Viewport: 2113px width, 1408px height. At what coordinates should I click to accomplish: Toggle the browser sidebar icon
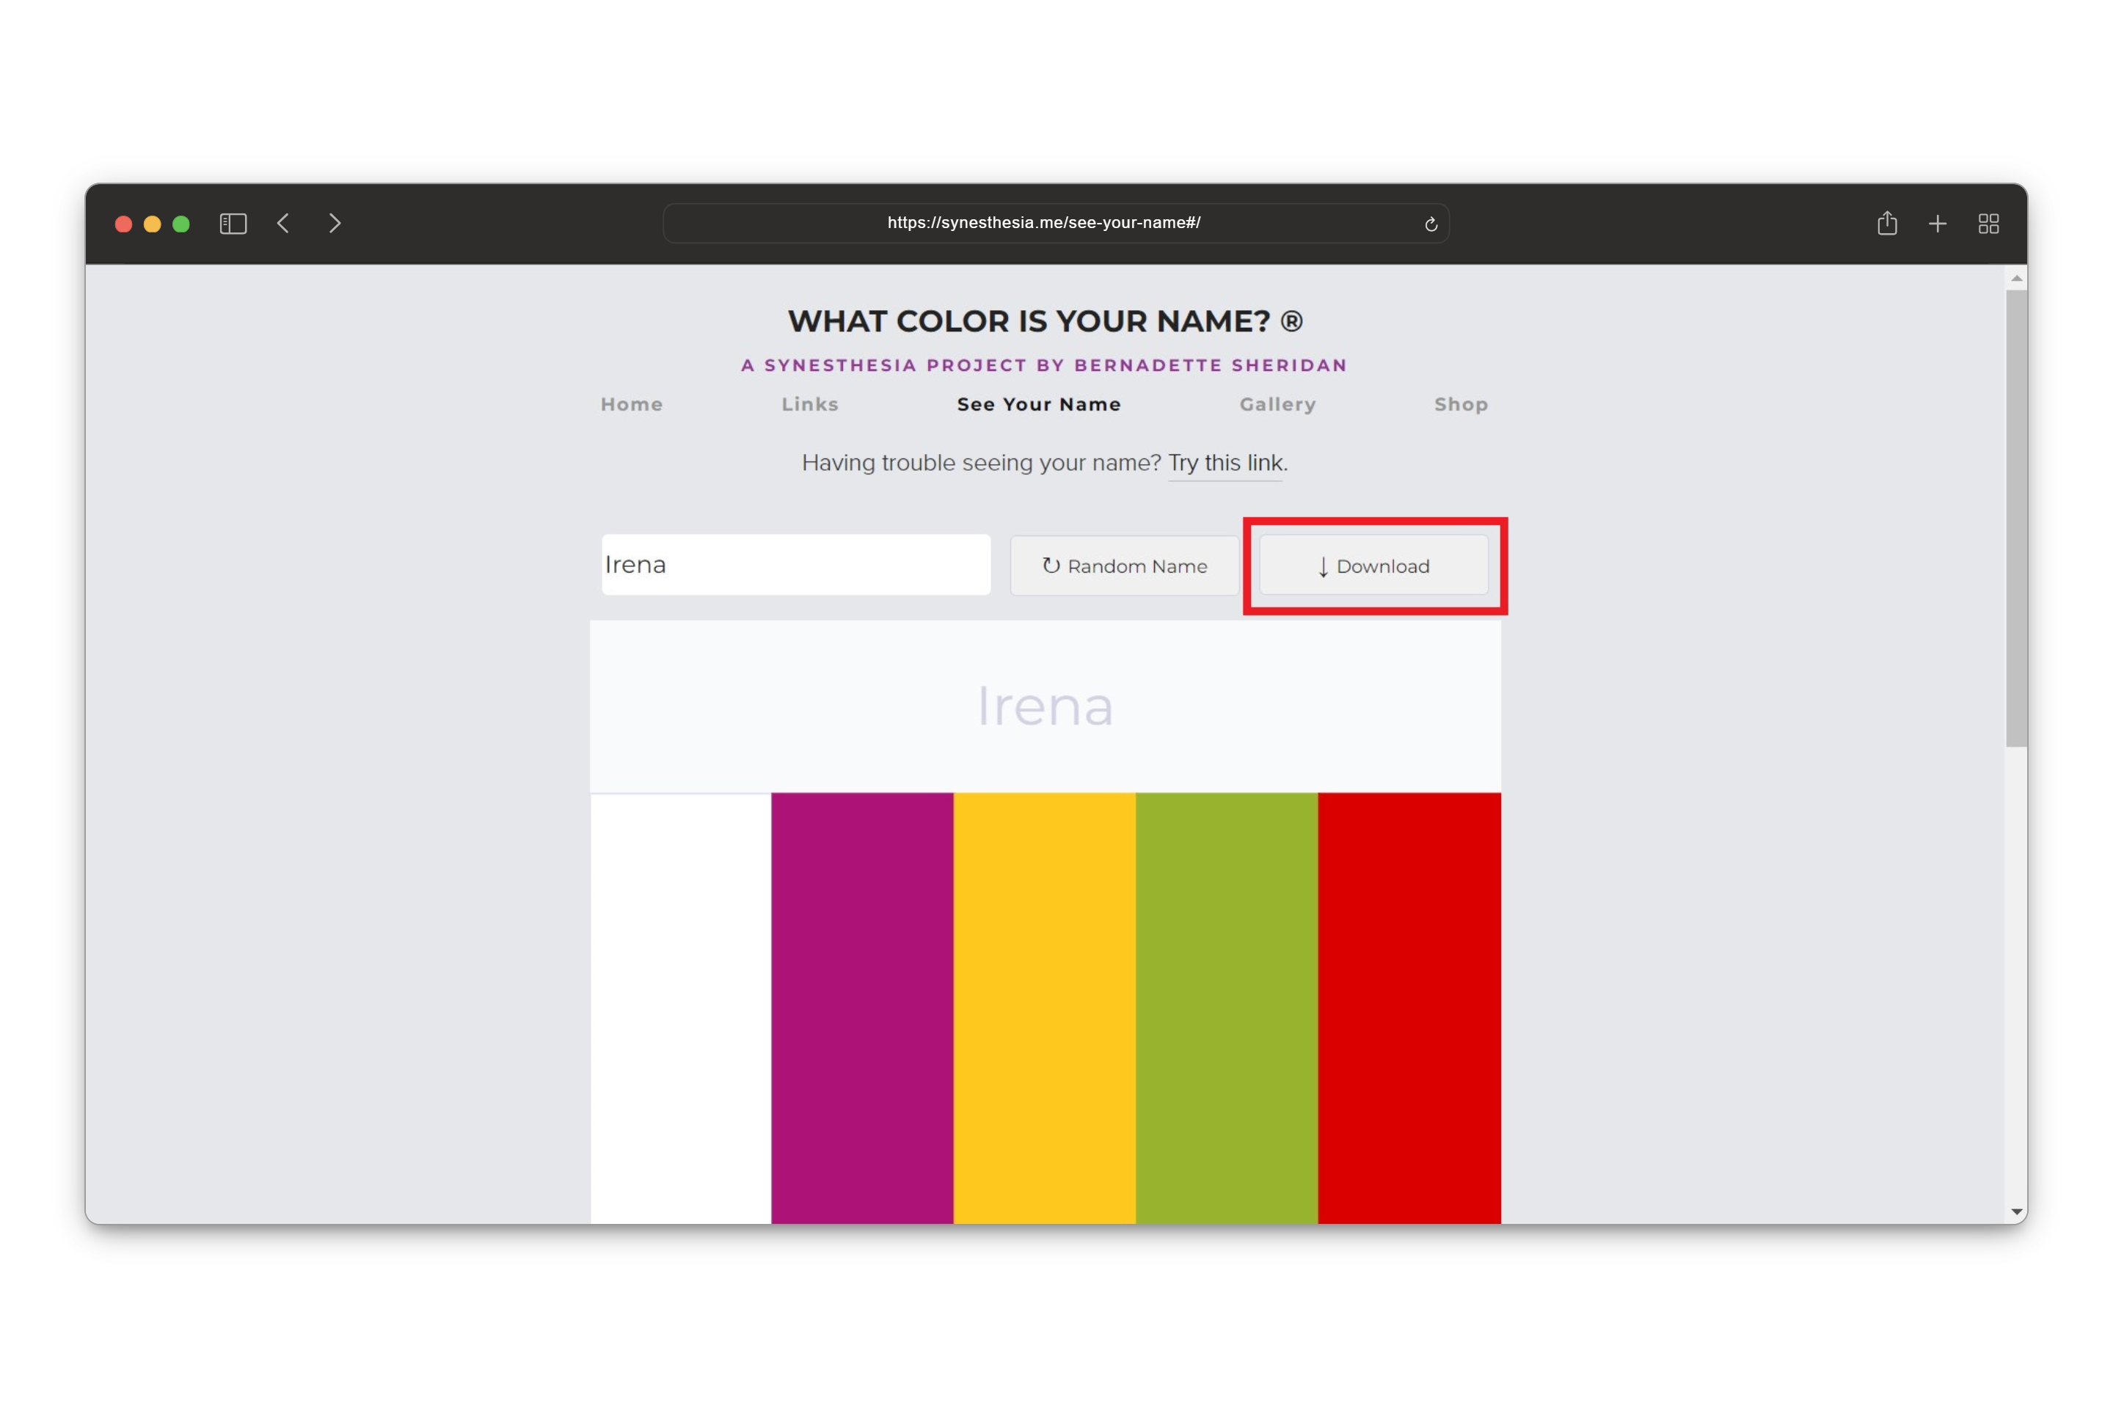pos(233,224)
